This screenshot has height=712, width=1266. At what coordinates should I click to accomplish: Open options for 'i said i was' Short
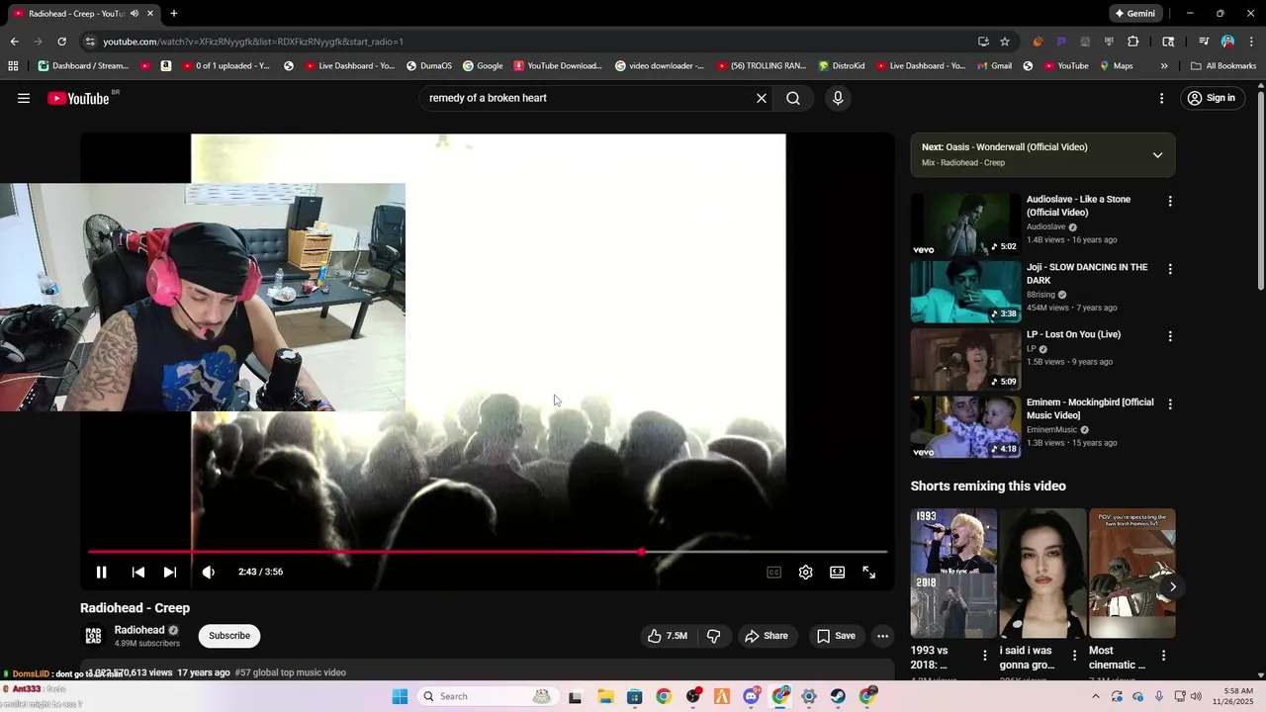click(1074, 655)
